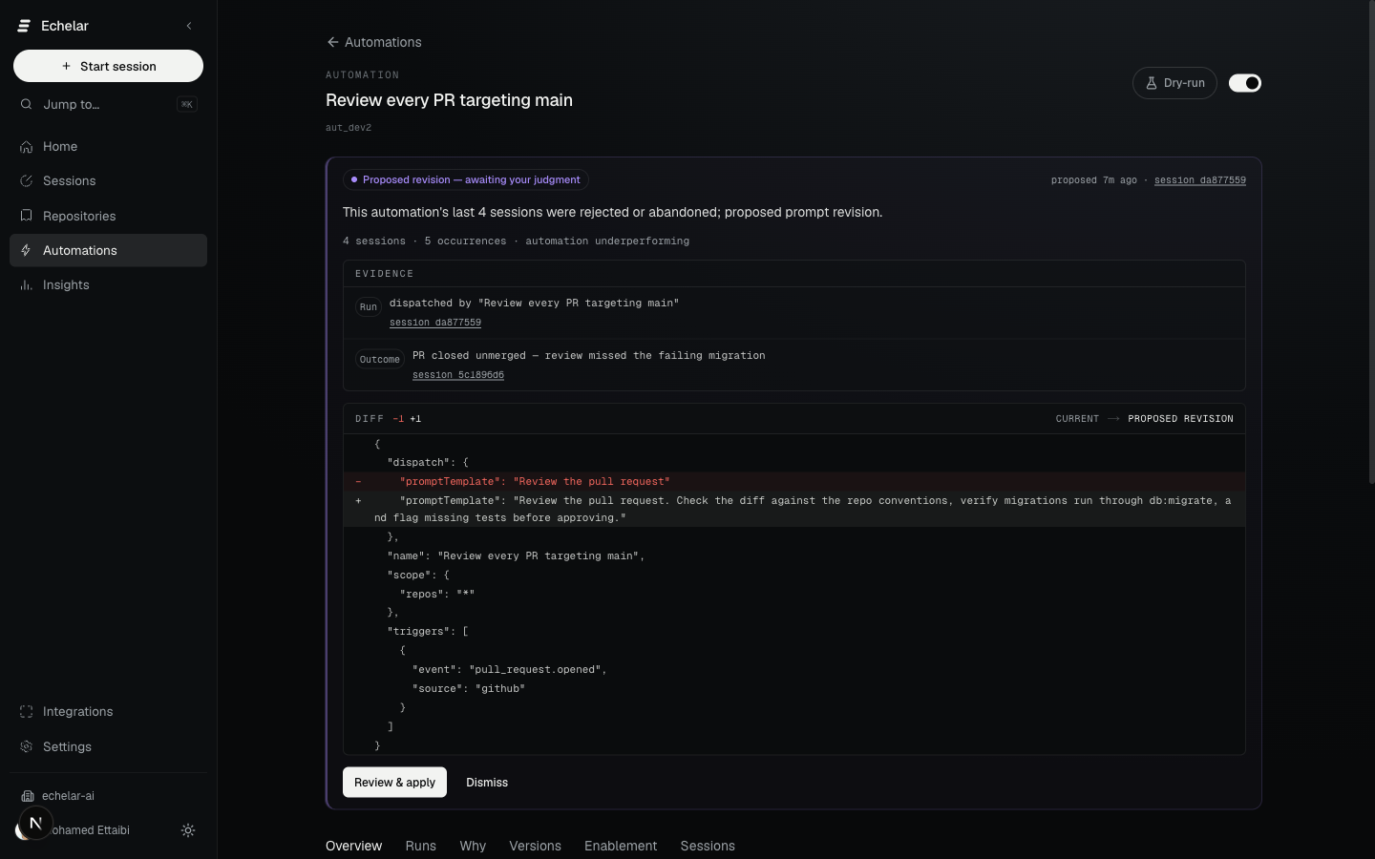This screenshot has height=859, width=1375.
Task: Click the Settings gear icon
Action: (x=26, y=746)
